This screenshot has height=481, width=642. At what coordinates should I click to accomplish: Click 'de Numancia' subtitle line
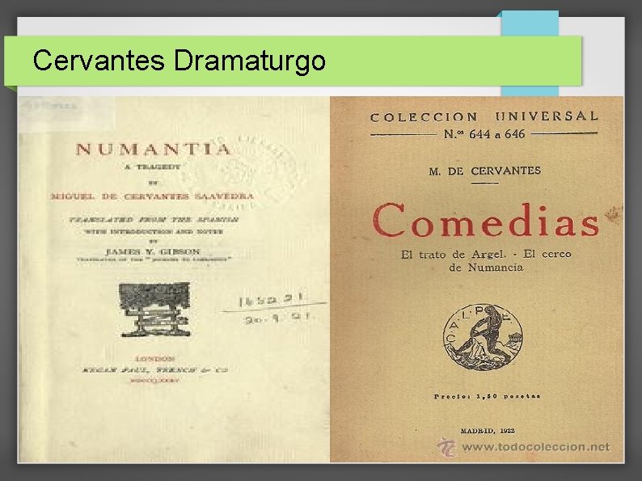tap(486, 268)
